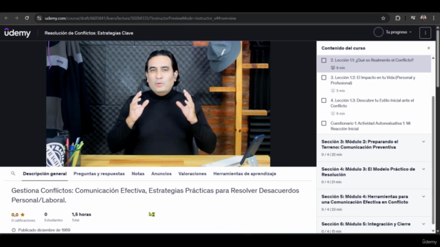Click Sección 6 Integración y Cierre heading
This screenshot has width=440, height=247.
click(366, 224)
